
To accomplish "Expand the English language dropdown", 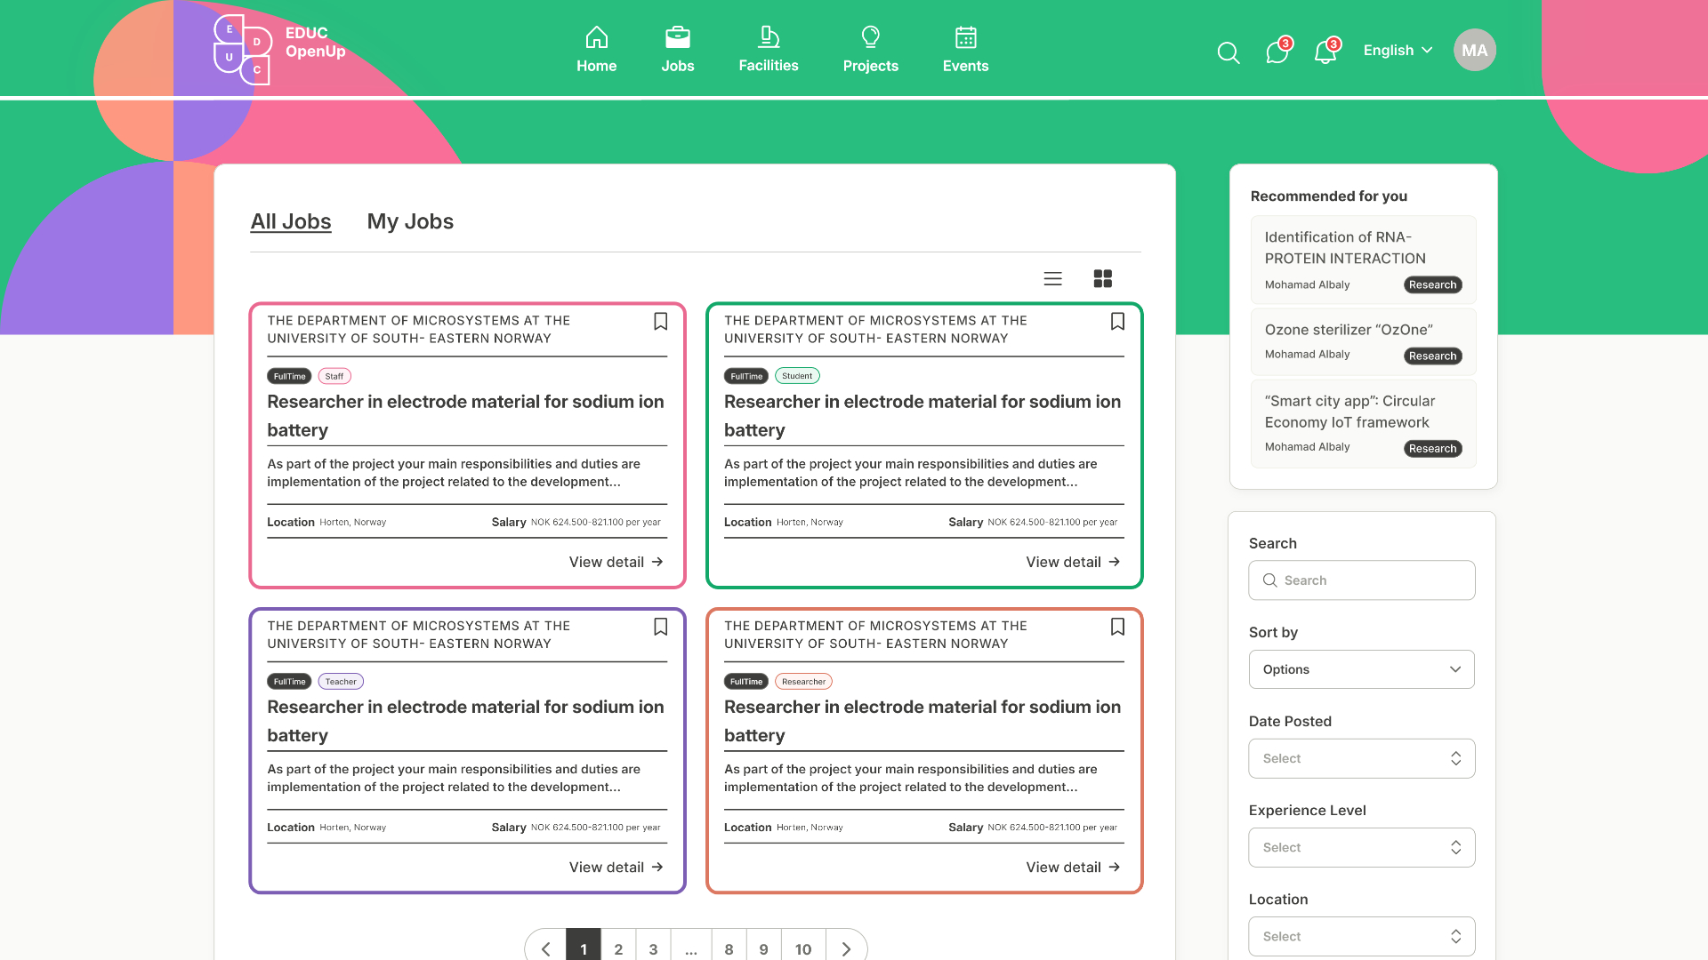I will 1398,51.
